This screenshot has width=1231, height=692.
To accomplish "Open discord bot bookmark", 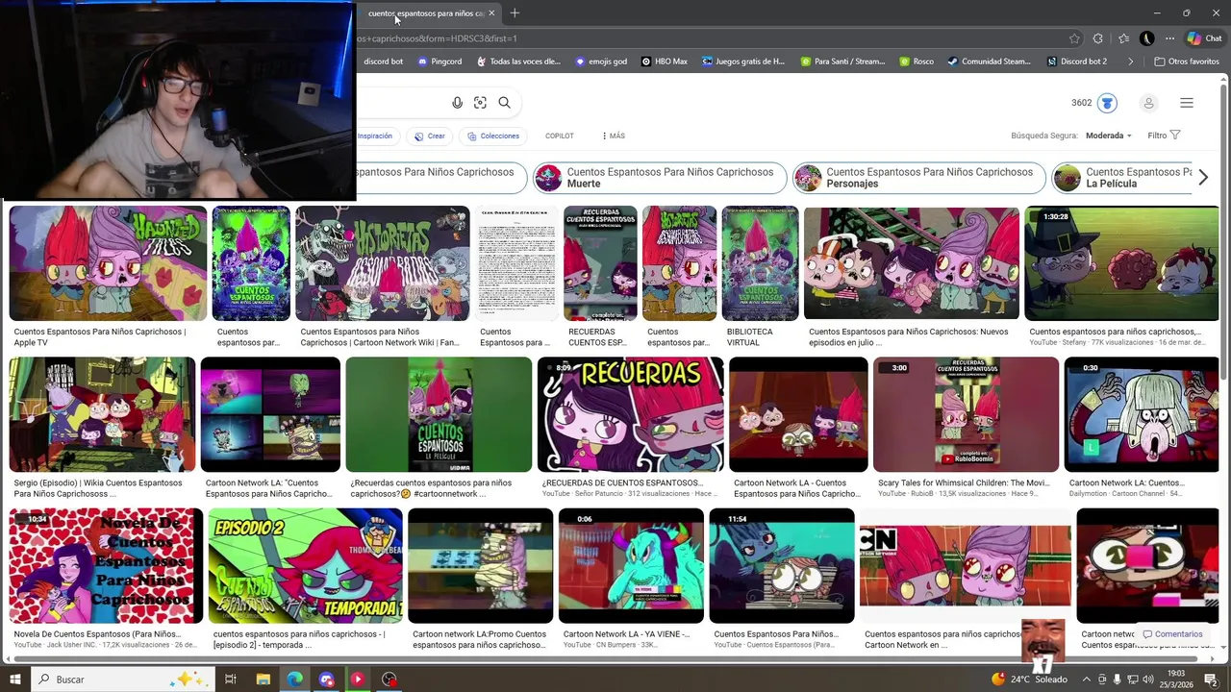I will click(383, 62).
